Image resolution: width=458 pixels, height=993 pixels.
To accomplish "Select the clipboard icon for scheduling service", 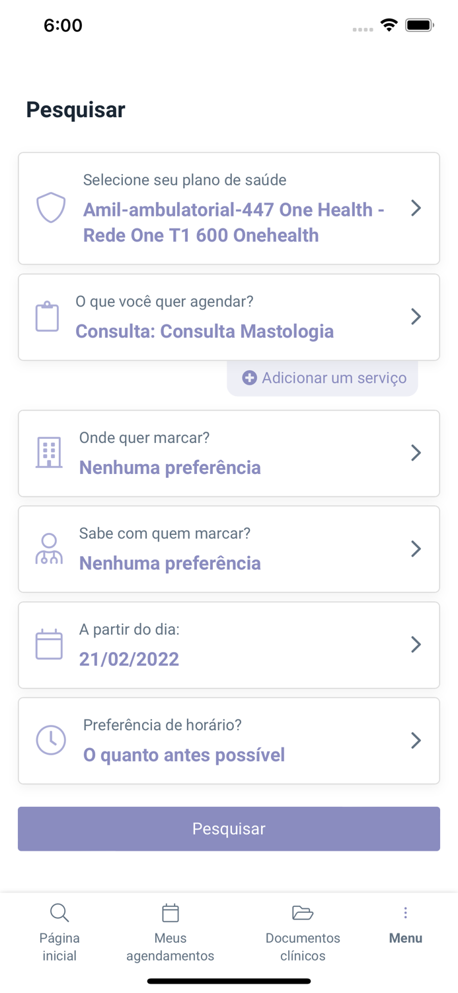I will 47,316.
